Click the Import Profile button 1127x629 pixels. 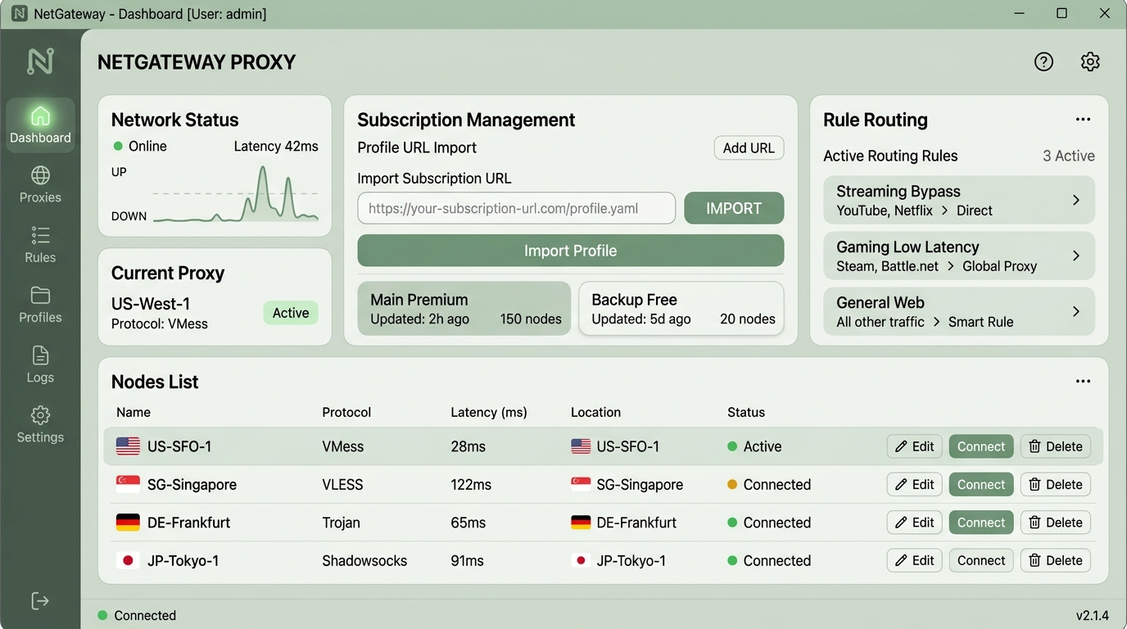[571, 251]
